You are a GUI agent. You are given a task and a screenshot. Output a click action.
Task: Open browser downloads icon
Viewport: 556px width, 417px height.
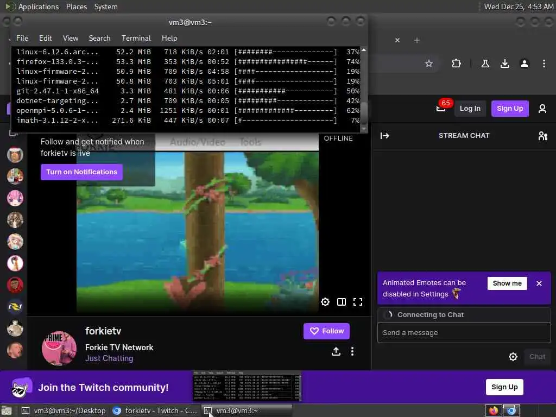coord(505,64)
